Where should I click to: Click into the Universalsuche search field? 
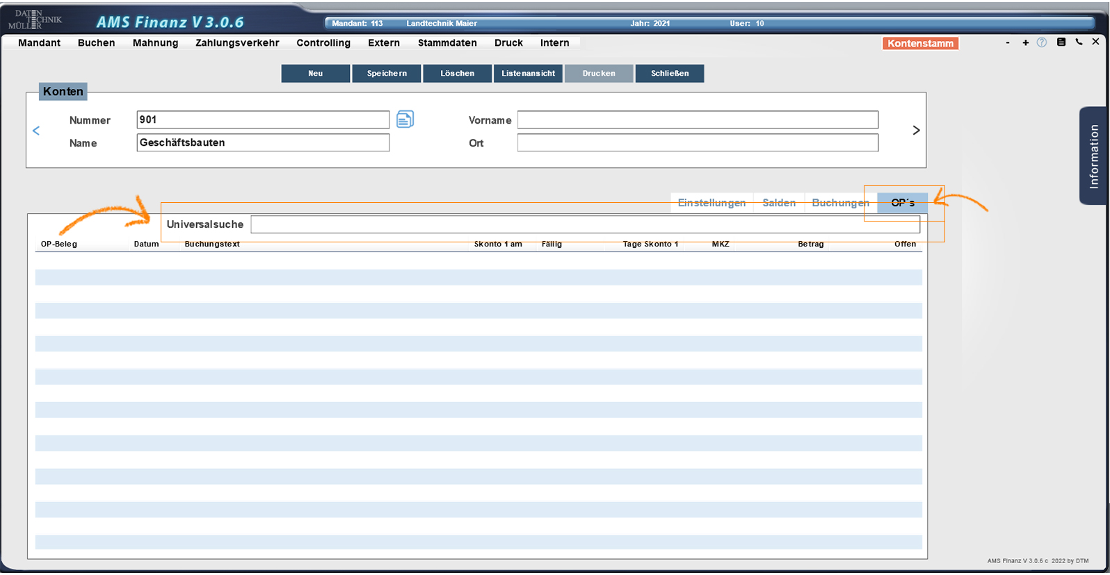584,224
